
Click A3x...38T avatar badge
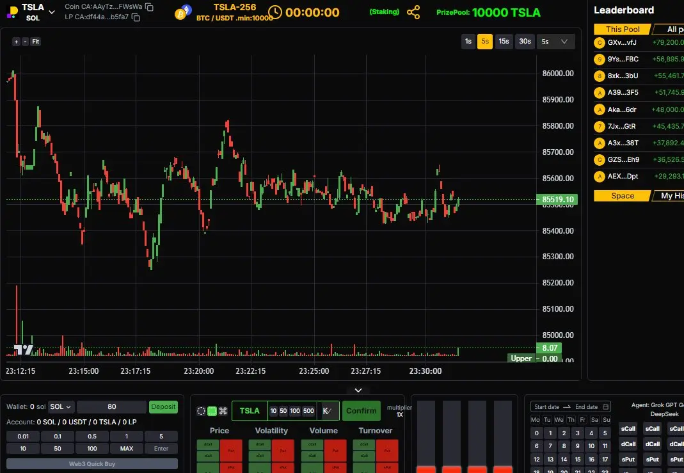tap(600, 143)
